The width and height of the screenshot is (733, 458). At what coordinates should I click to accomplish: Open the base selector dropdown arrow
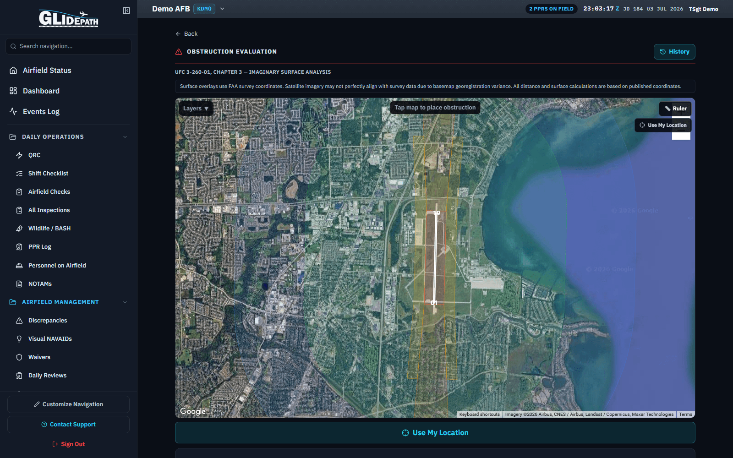[222, 9]
